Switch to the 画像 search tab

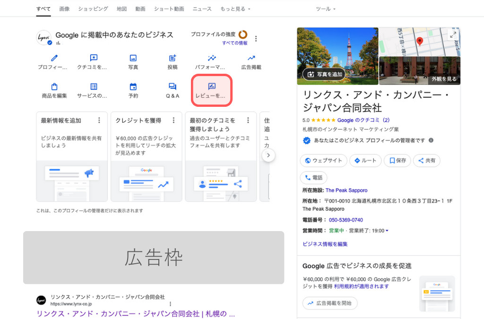65,8
